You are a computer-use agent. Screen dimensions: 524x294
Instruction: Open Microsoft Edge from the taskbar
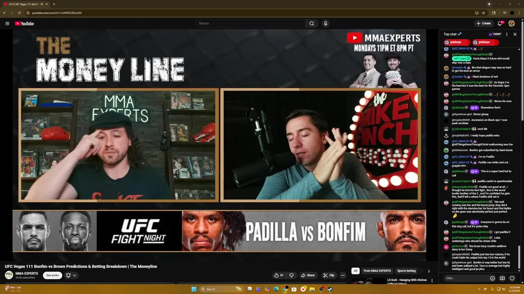276,289
